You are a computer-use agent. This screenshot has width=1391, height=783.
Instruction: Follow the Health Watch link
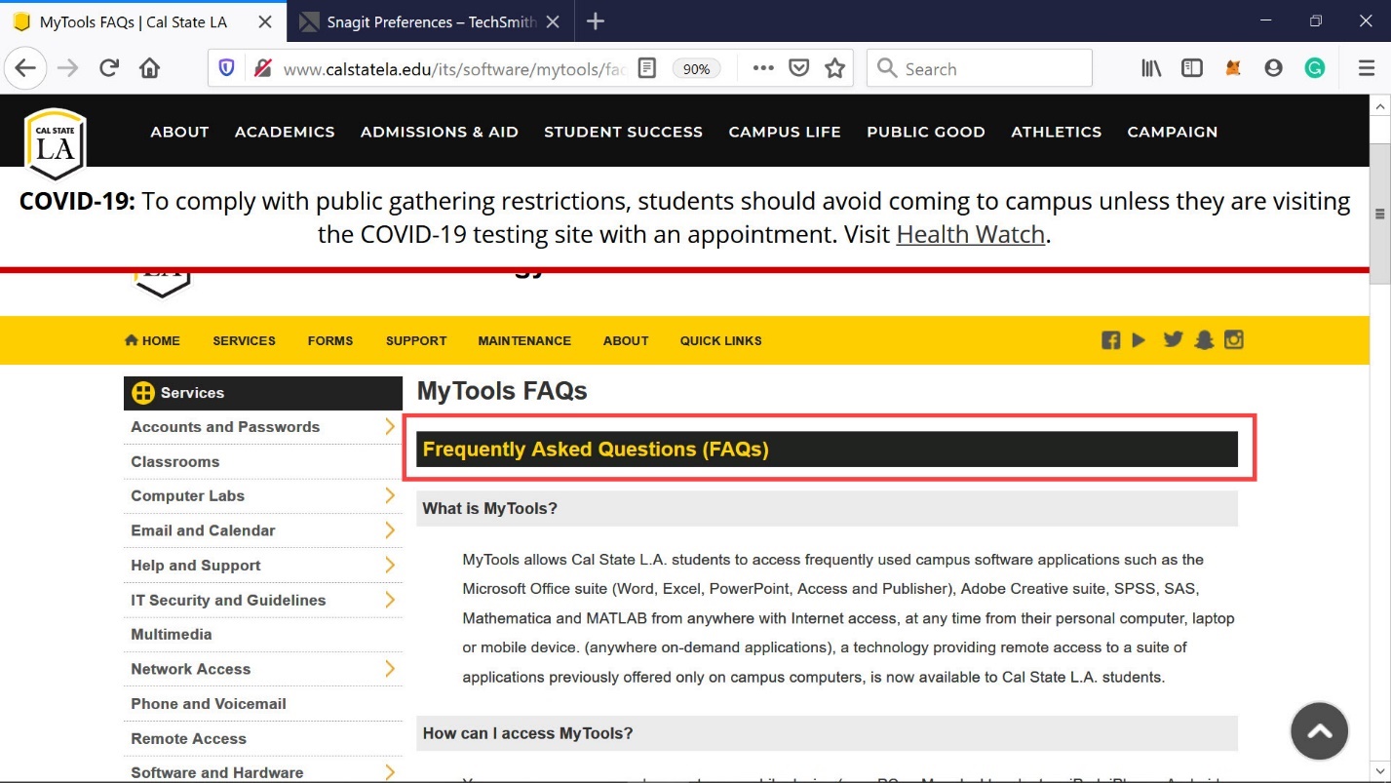pyautogui.click(x=970, y=234)
